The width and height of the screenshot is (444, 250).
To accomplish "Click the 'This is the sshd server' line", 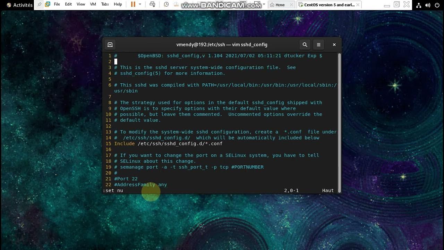I will click(205, 67).
